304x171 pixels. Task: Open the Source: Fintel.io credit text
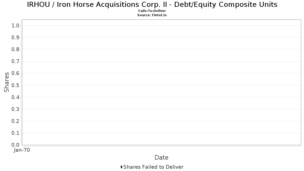[152, 15]
